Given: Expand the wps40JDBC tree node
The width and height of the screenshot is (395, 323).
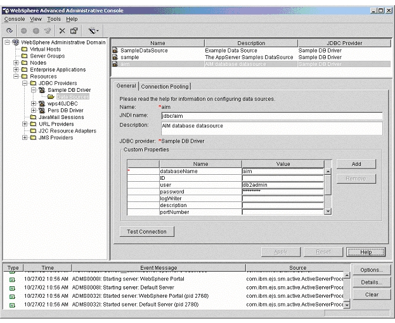Looking at the screenshot, I should pyautogui.click(x=34, y=103).
